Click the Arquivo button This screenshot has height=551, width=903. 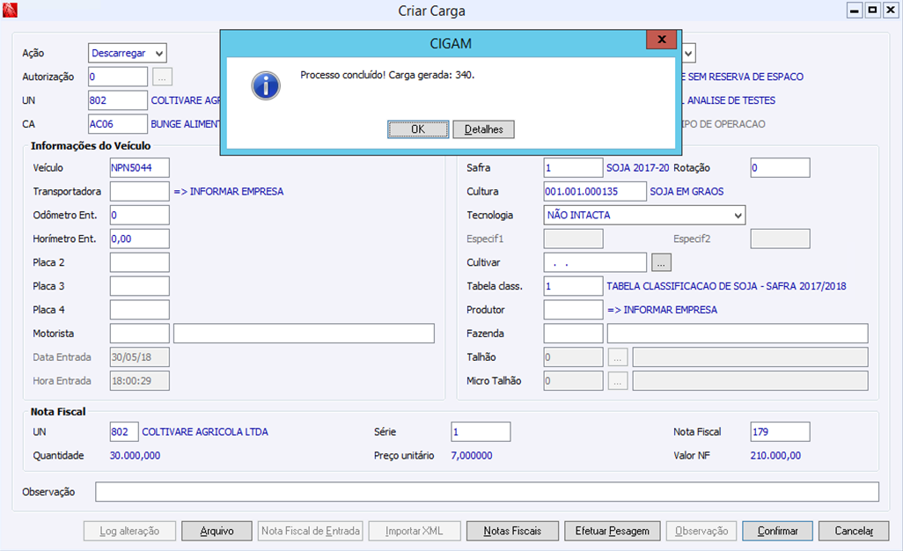point(217,531)
